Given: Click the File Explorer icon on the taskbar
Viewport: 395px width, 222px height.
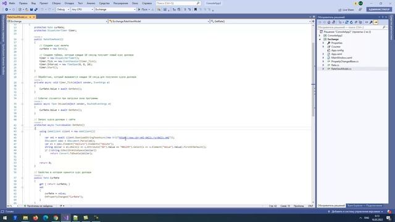Looking at the screenshot, I should pos(25,218).
